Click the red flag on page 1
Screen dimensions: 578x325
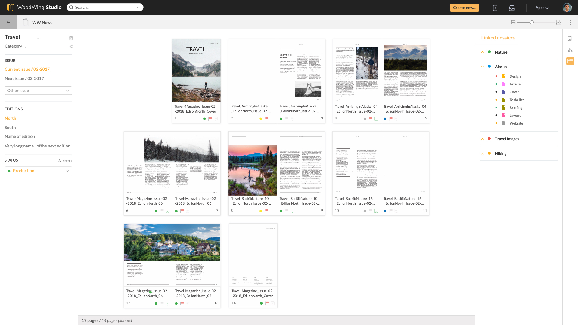point(210,119)
